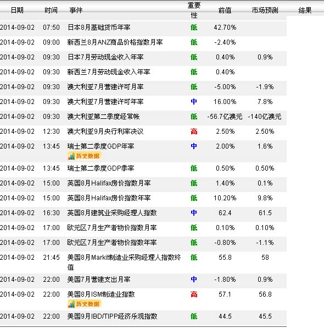Click the 21:45 time cell
This screenshot has height=328, width=324.
[x=51, y=258]
